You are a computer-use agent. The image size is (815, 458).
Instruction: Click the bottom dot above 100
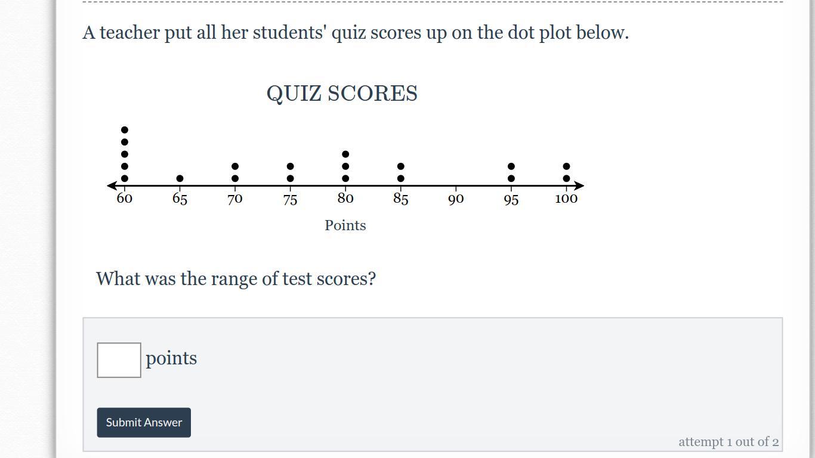(566, 178)
